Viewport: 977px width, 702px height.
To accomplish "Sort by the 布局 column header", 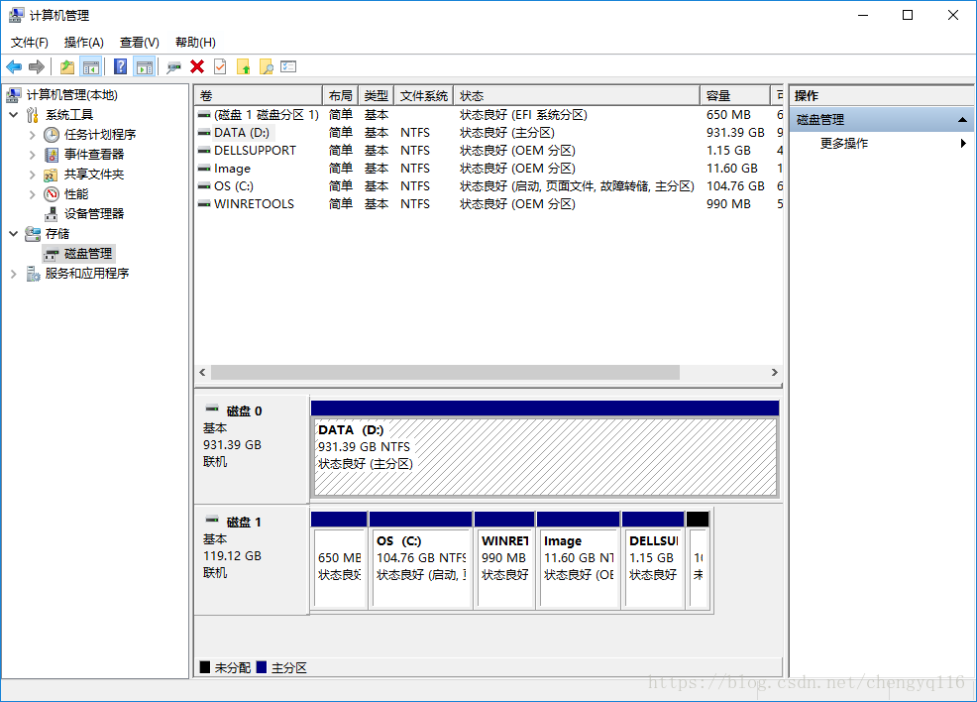I will [340, 95].
